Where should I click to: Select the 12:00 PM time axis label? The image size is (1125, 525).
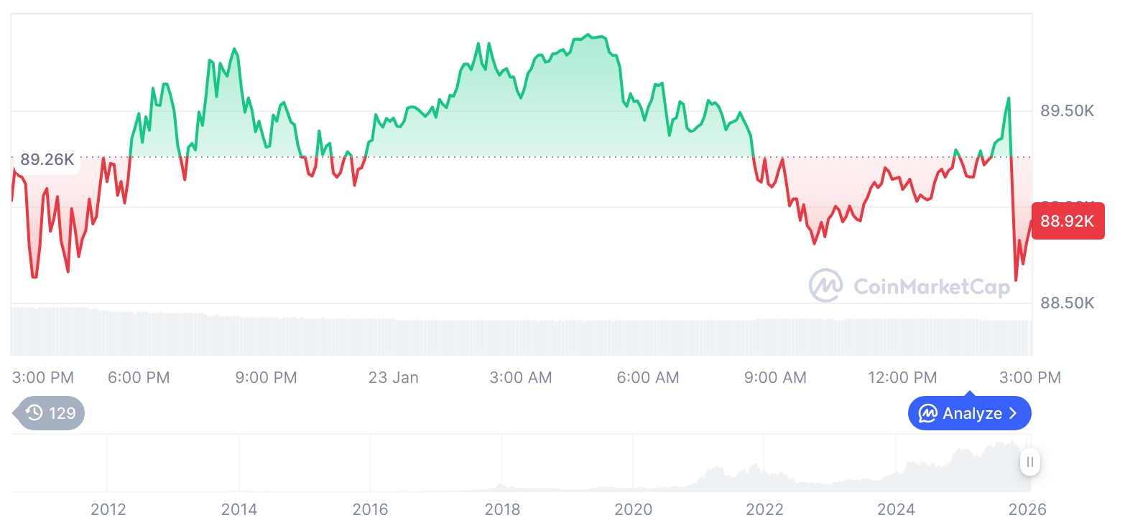point(902,377)
